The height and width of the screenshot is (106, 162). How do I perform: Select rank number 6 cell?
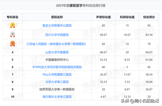coord(12,67)
